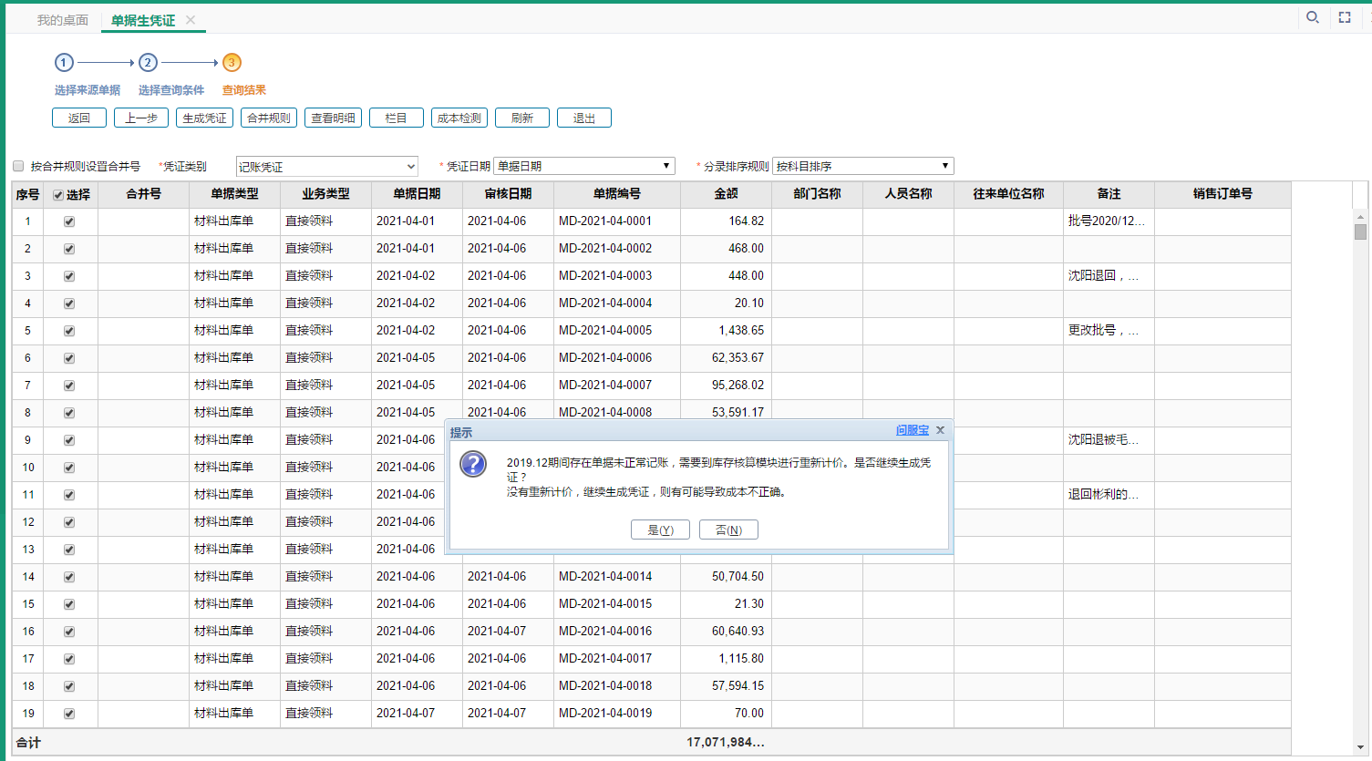Uncheck row MD-2021-04-0016 checkbox

[x=69, y=632]
